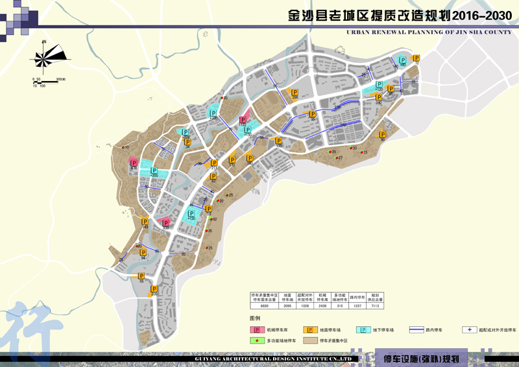Select the pink parking icon labeled 478
The width and height of the screenshot is (519, 367).
click(133, 163)
